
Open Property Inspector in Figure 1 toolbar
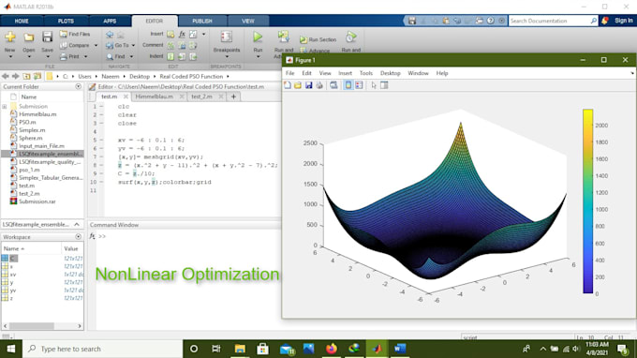click(x=384, y=85)
